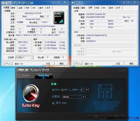Click the keyboard rows diagram

106,105
